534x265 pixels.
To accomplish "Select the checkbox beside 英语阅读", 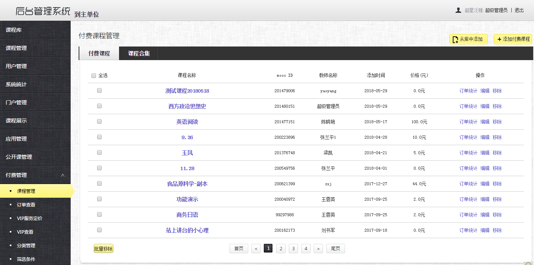I will [99, 122].
